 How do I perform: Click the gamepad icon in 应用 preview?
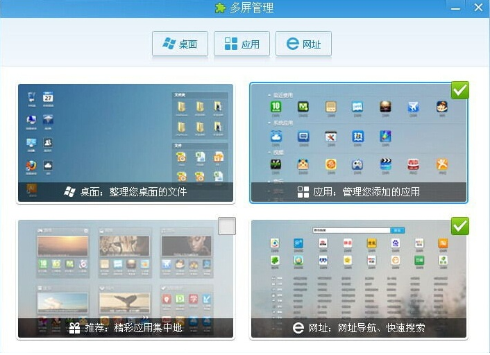tap(357, 164)
